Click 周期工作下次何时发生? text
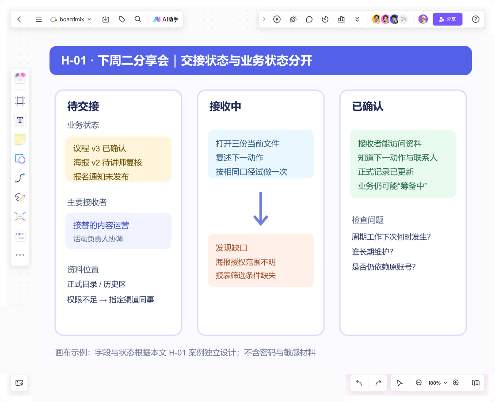This screenshot has width=495, height=402. pos(391,237)
